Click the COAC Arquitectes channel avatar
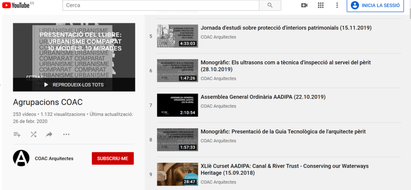This screenshot has height=190, width=411. [x=21, y=158]
